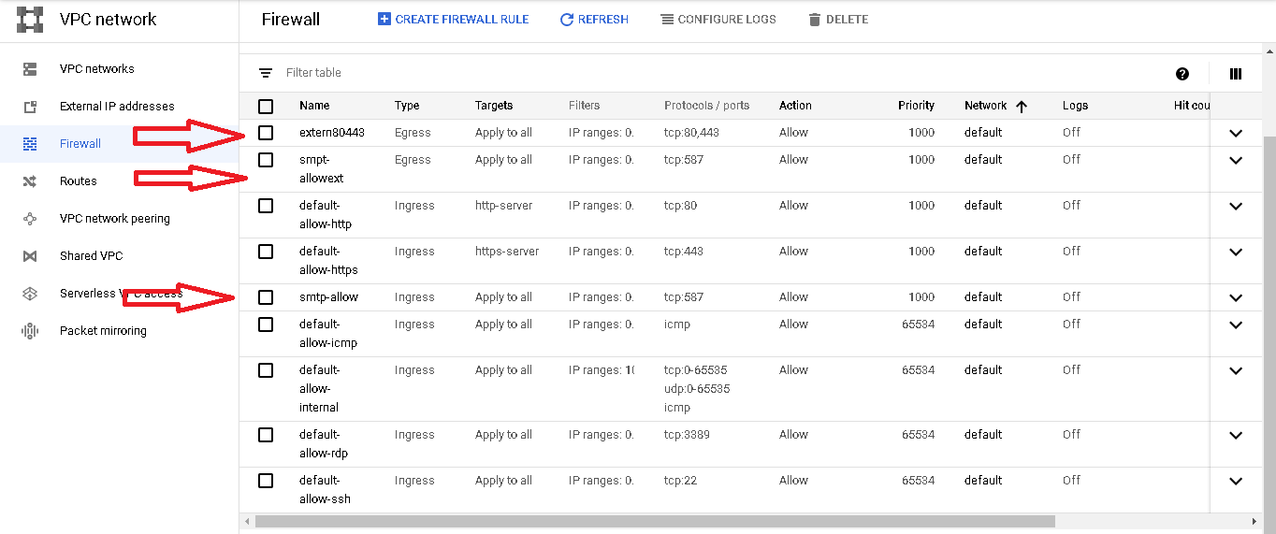This screenshot has height=534, width=1276.
Task: Click the VPC networks sidebar icon
Action: pyautogui.click(x=30, y=69)
